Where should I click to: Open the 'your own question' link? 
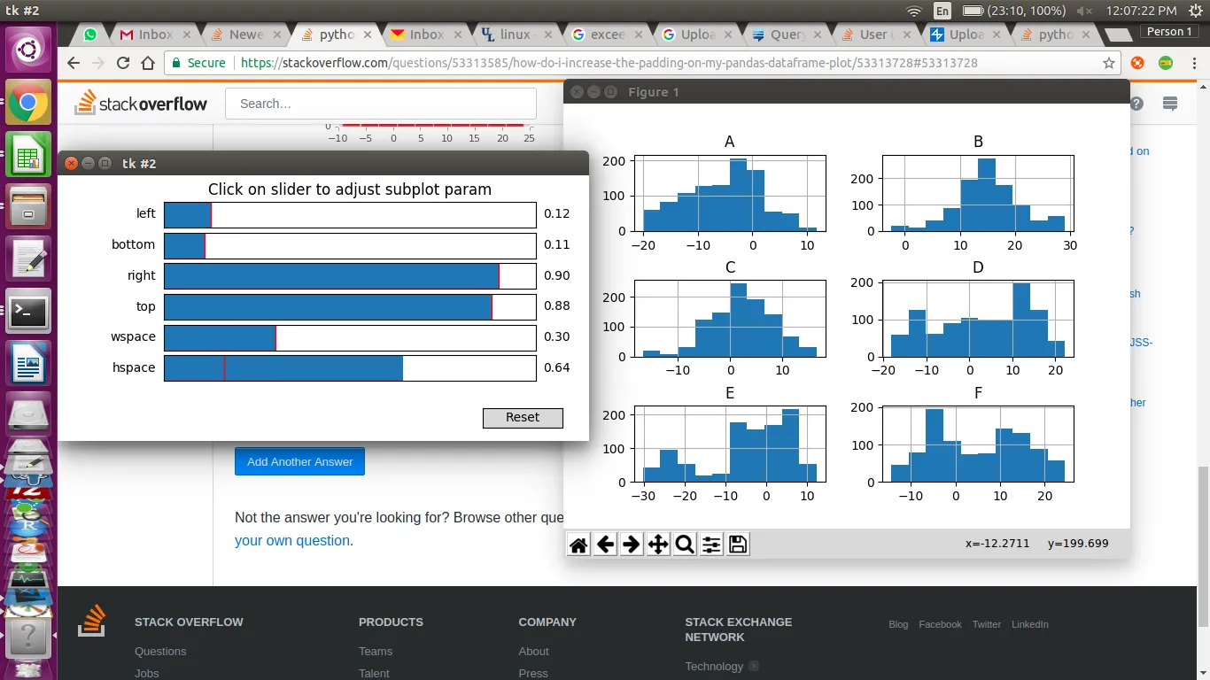coord(292,540)
